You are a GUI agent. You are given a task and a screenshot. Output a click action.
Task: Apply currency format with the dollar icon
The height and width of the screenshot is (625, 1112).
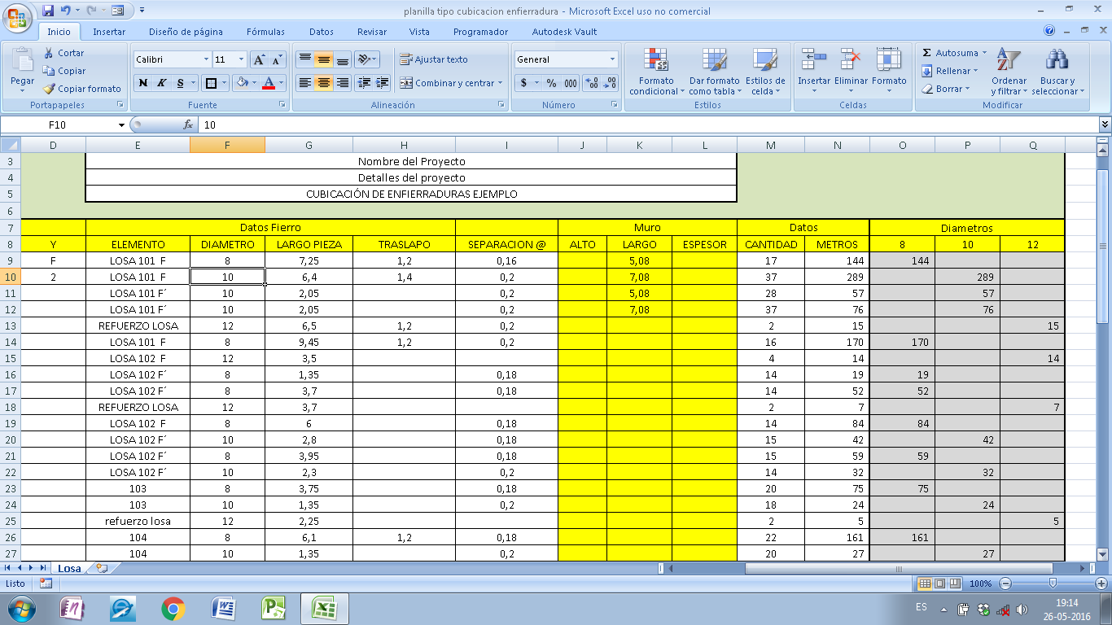[x=522, y=84]
